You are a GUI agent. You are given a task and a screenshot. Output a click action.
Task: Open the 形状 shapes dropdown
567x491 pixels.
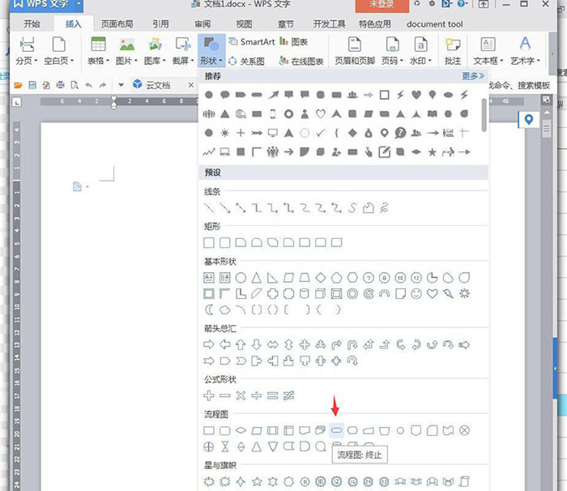tap(211, 51)
